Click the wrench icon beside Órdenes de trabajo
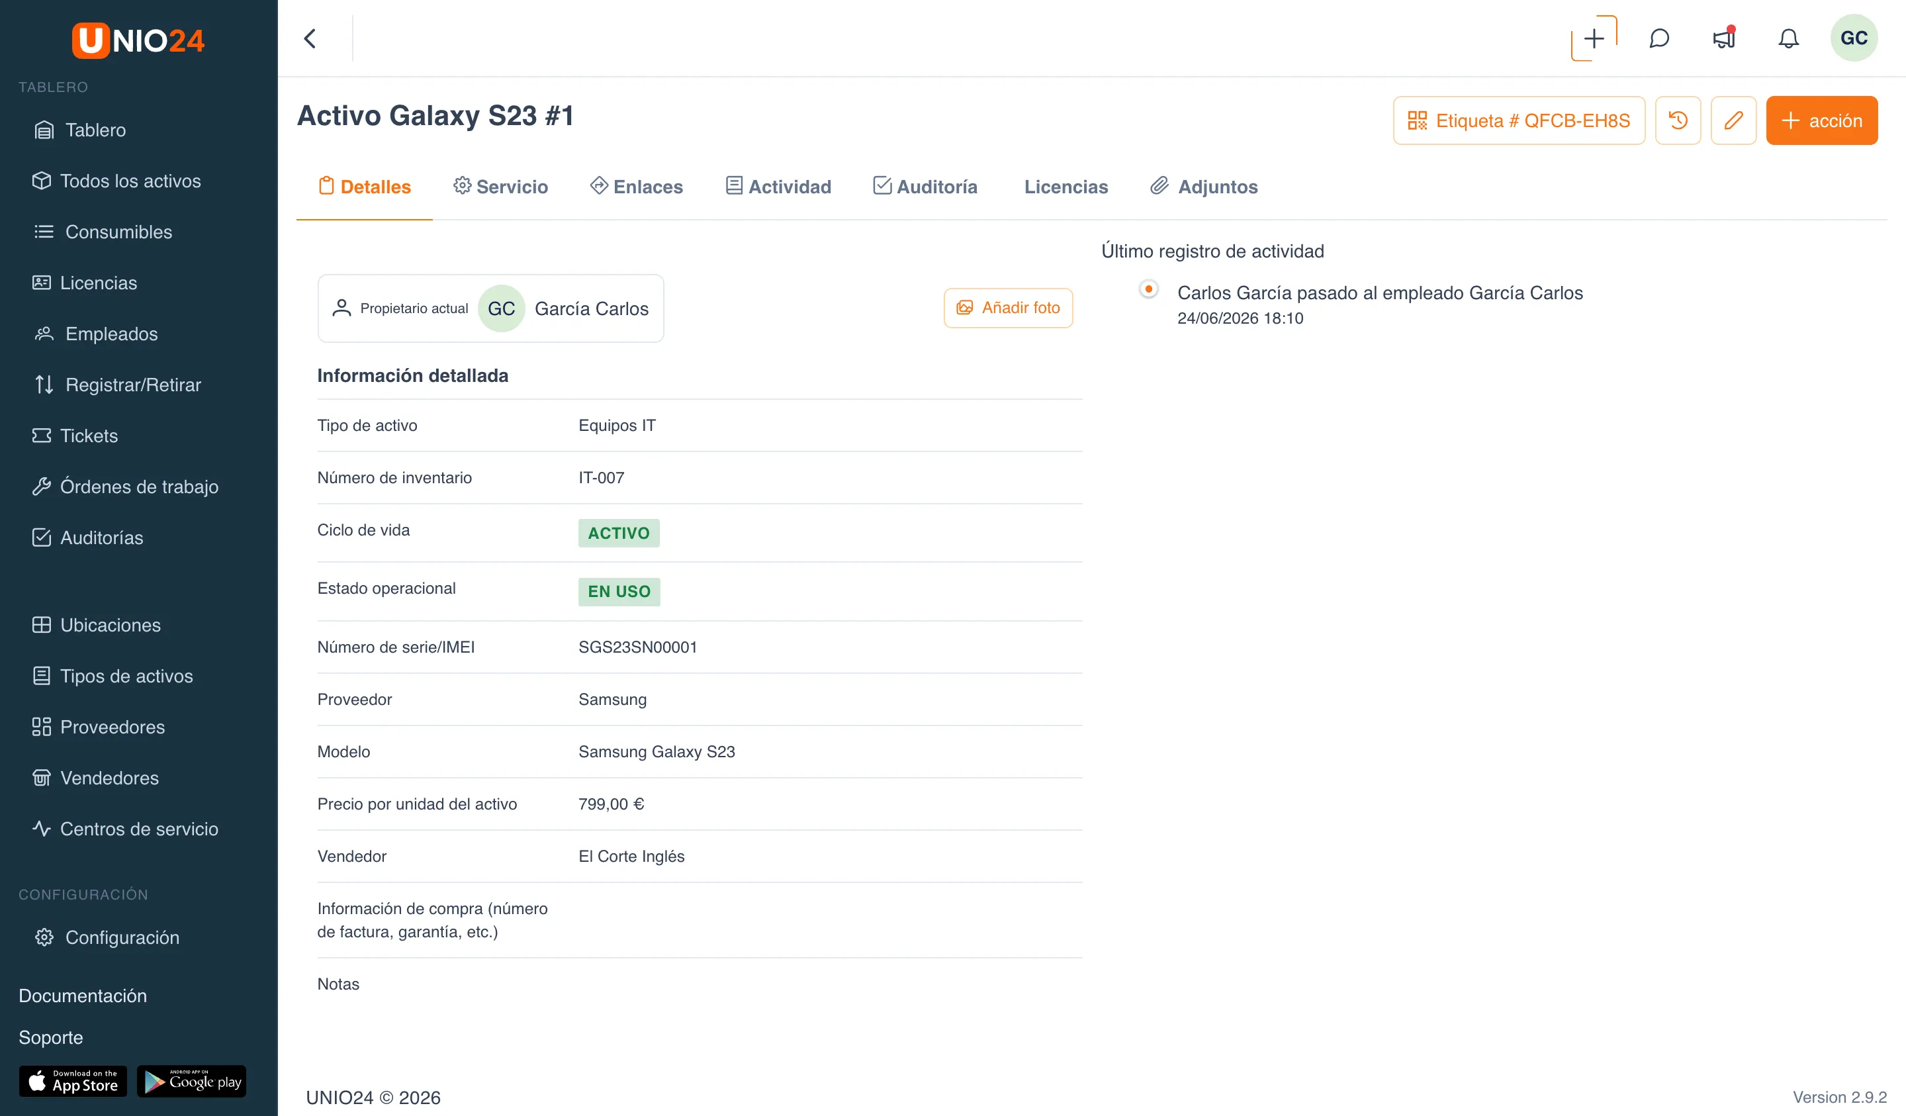 (x=42, y=487)
